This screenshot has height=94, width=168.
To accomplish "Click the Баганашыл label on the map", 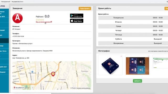I will point(62,79).
